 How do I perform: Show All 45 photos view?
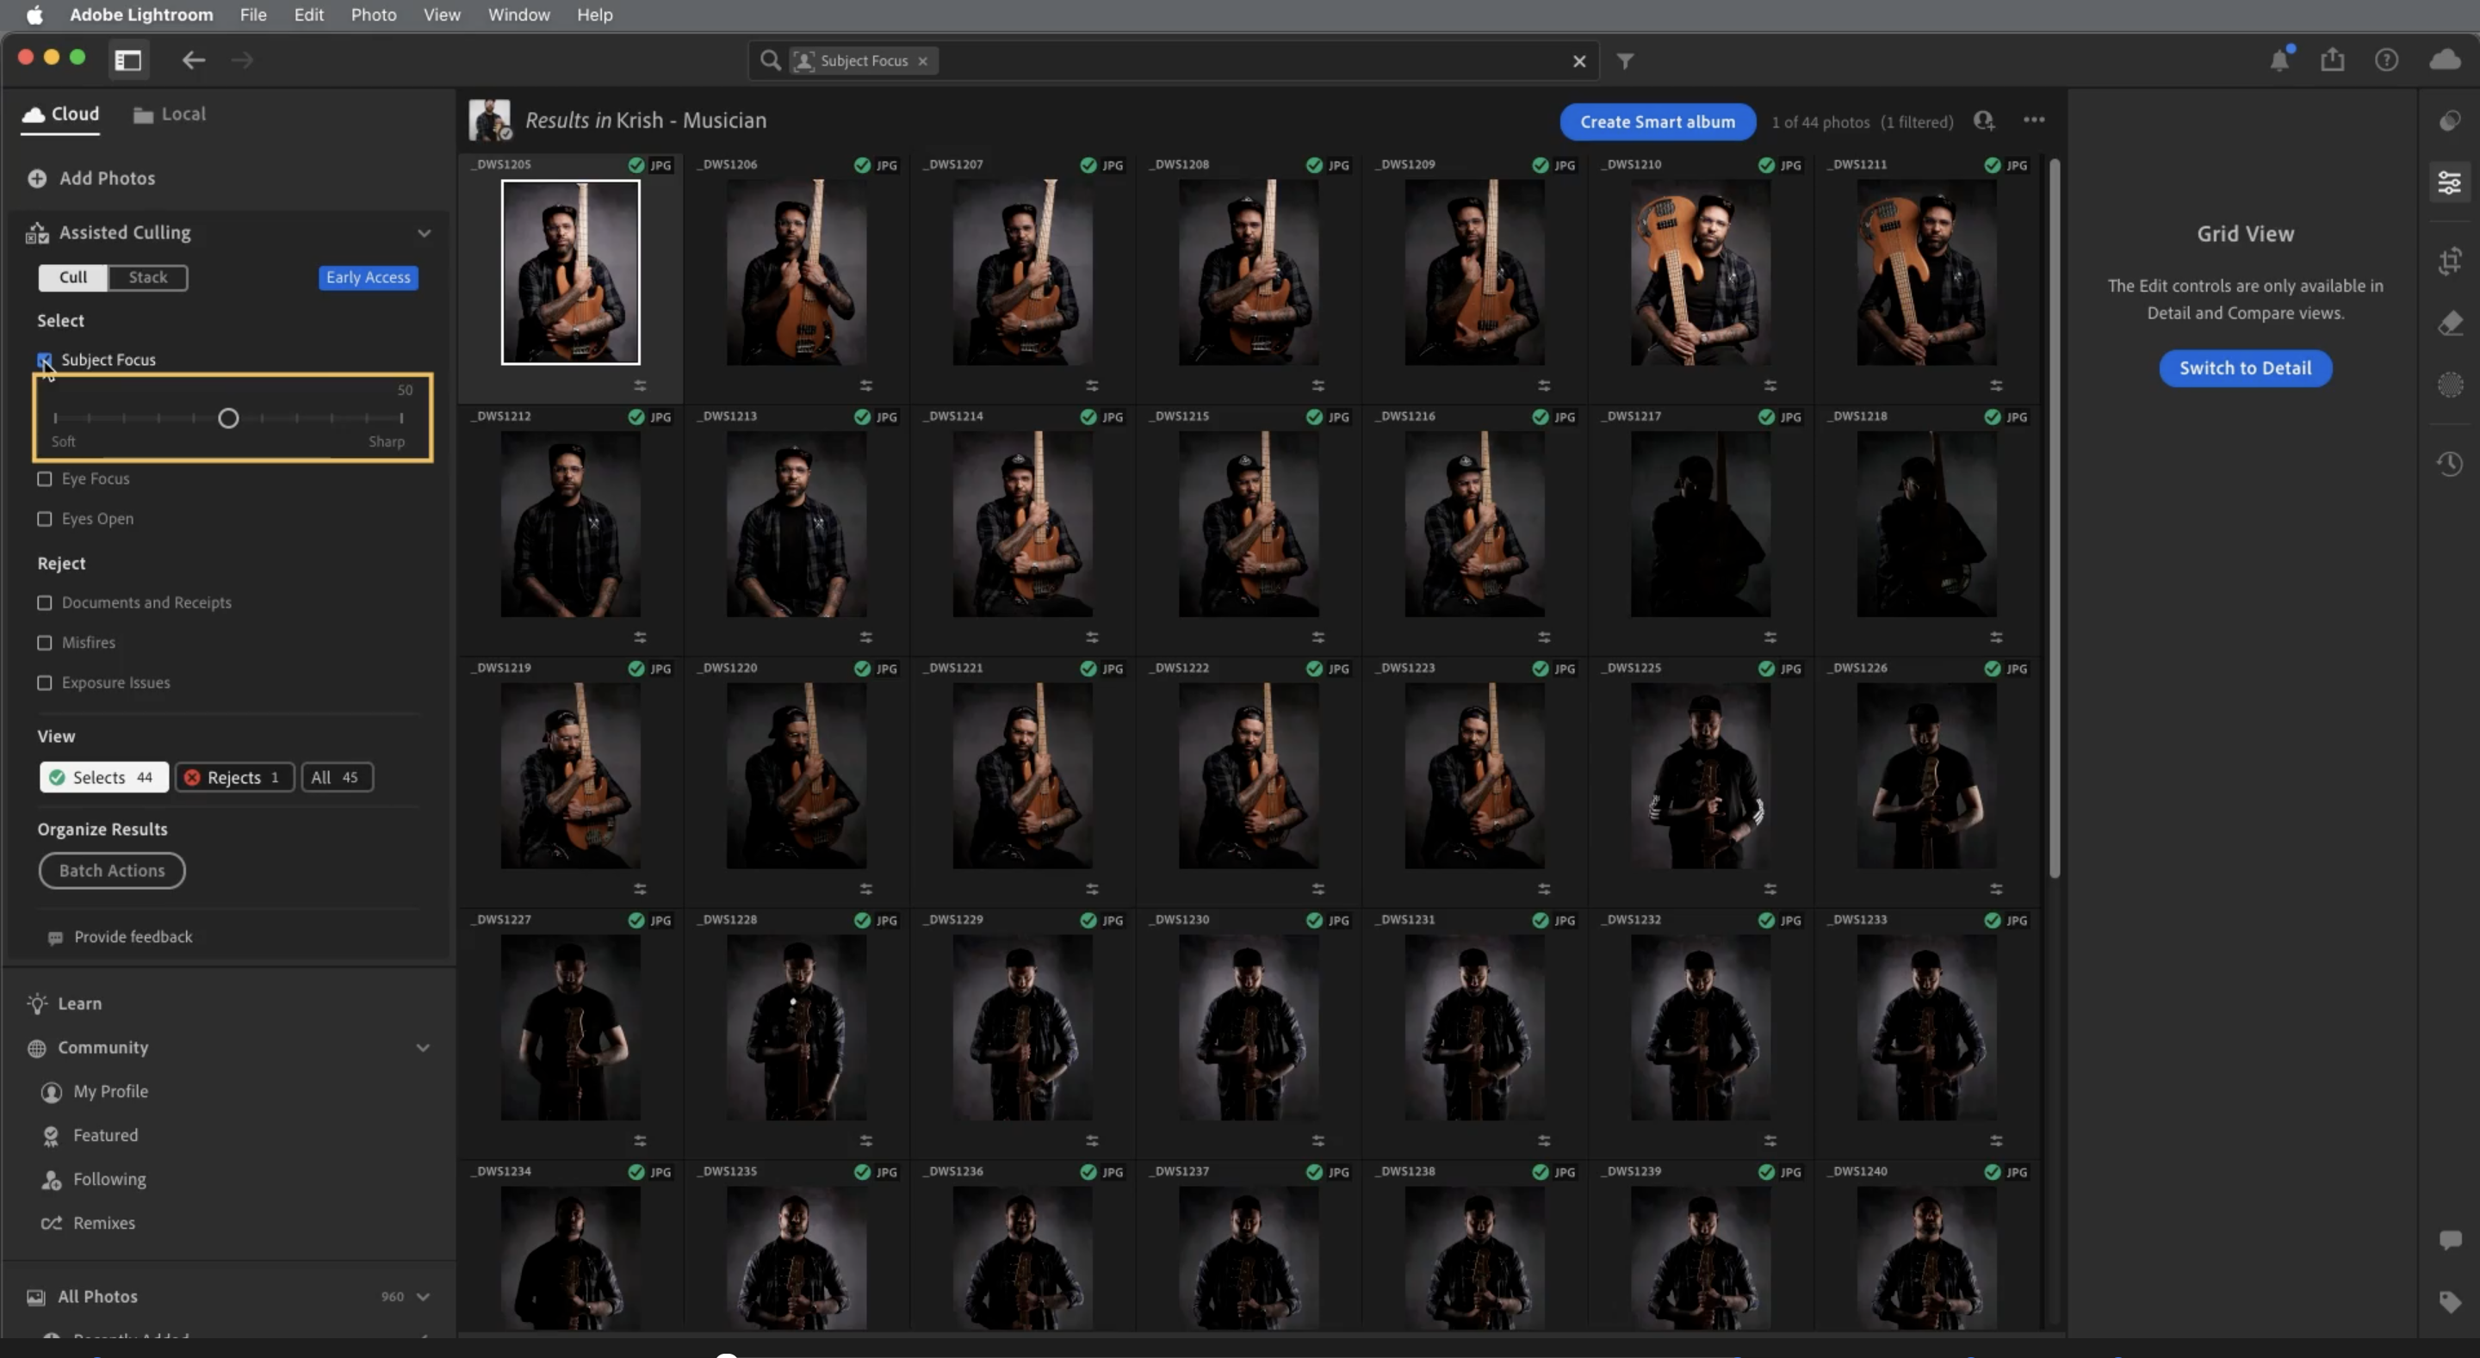(337, 777)
